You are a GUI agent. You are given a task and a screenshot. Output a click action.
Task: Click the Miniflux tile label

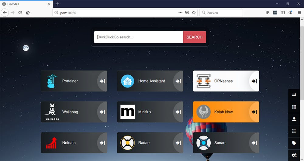coord(145,112)
